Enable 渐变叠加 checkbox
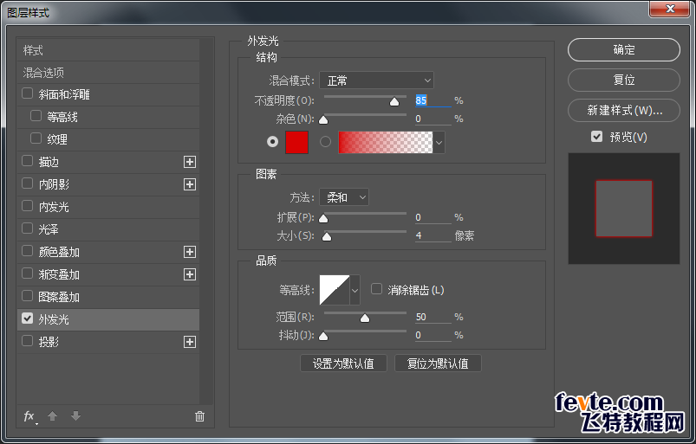 28,273
